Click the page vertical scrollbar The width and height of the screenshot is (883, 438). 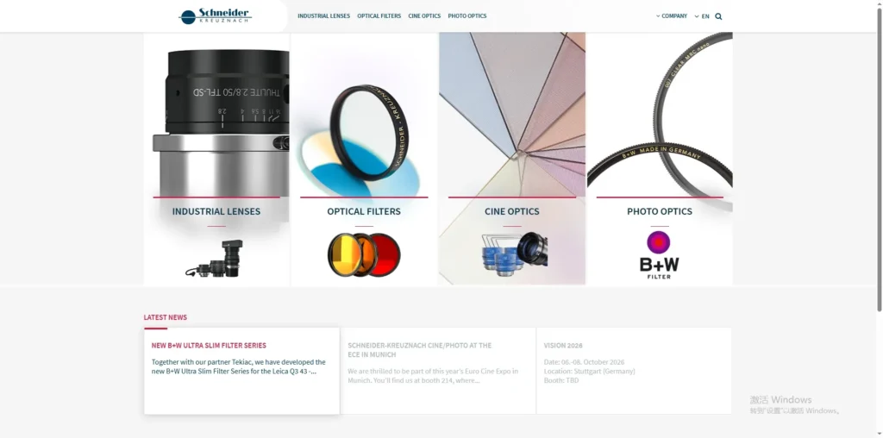click(879, 158)
